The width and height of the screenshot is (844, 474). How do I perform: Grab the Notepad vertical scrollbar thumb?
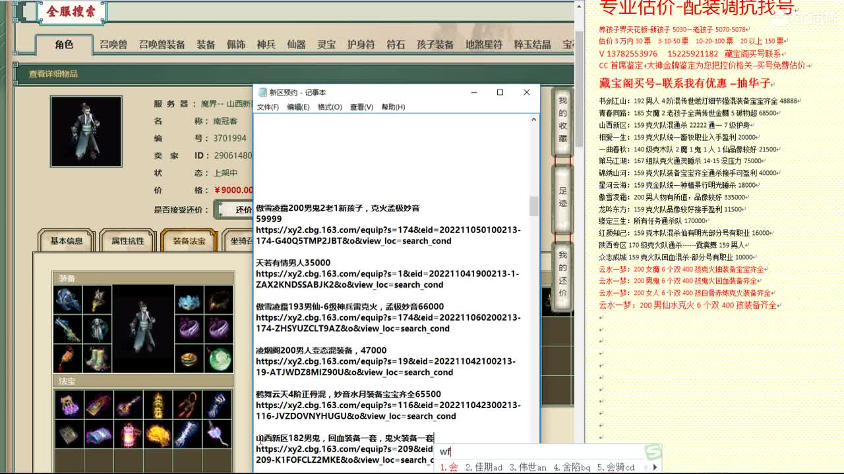(534, 206)
